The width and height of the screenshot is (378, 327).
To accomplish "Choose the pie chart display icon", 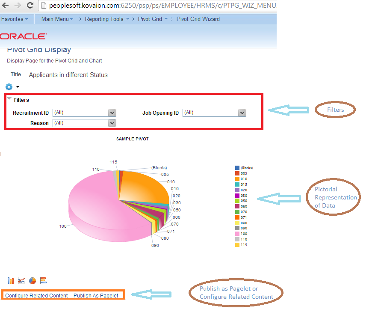I will [32, 280].
